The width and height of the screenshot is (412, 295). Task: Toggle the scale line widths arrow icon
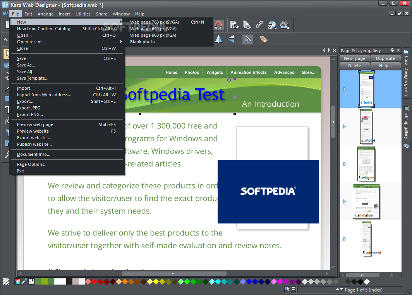tap(247, 39)
